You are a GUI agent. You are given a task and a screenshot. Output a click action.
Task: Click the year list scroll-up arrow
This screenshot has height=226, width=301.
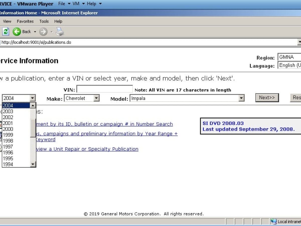pos(33,105)
